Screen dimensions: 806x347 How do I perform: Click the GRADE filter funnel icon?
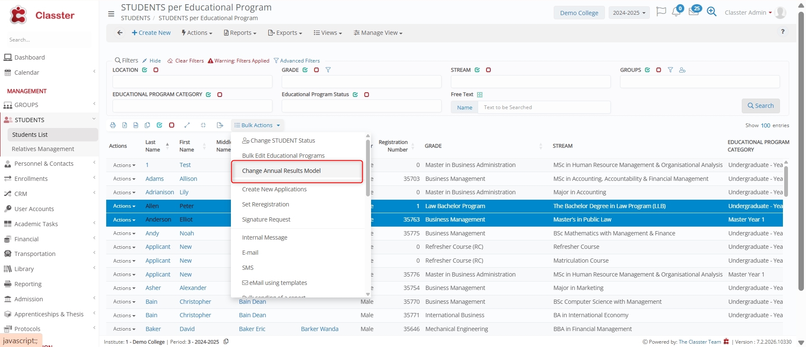point(328,70)
